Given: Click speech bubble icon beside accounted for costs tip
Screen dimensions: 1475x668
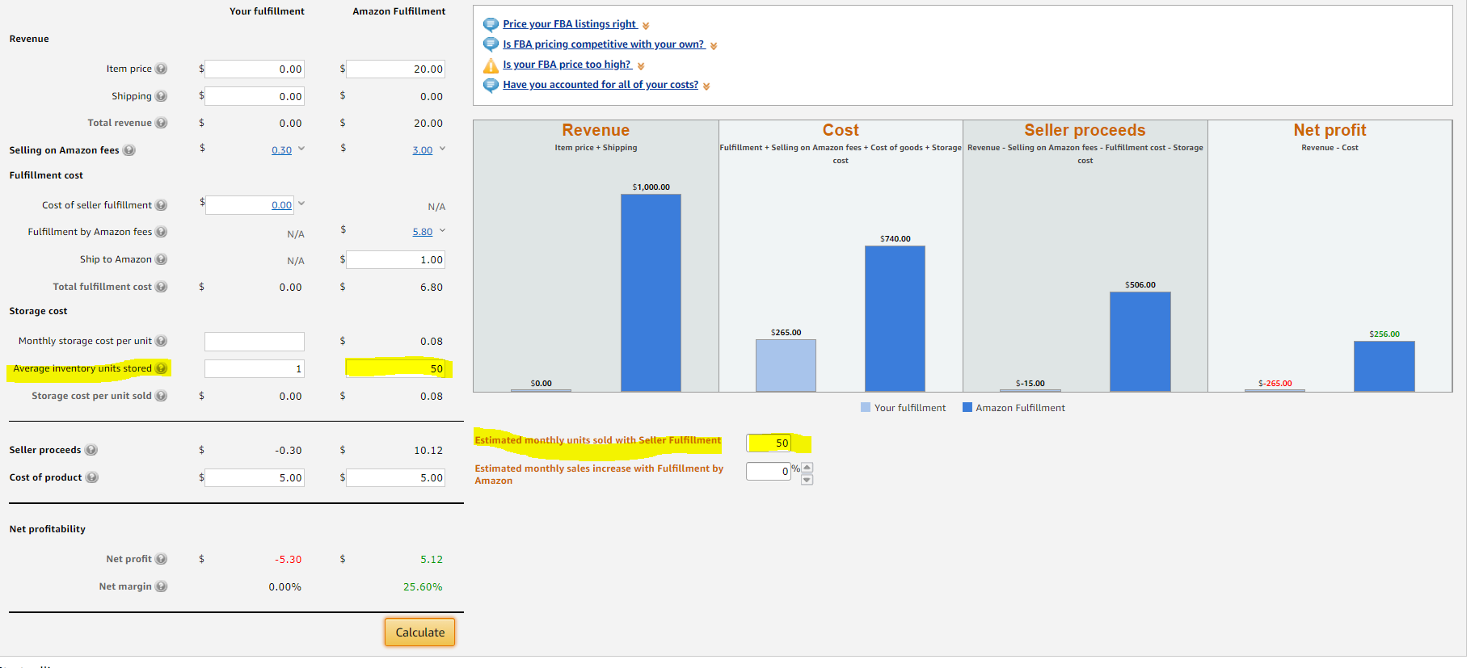Looking at the screenshot, I should [491, 85].
